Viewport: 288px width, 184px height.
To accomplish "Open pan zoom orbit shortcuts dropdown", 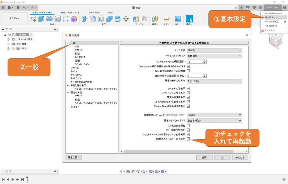I will 214,115.
